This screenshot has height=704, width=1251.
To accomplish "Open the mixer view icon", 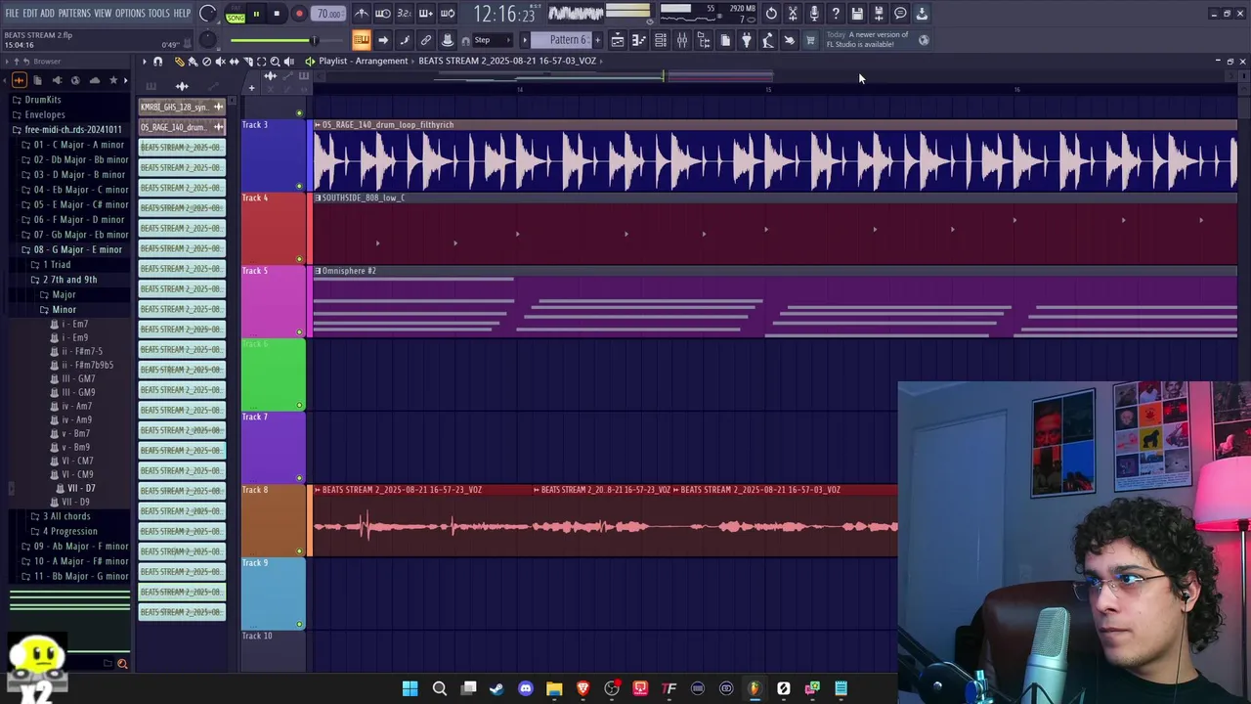I will pyautogui.click(x=682, y=40).
